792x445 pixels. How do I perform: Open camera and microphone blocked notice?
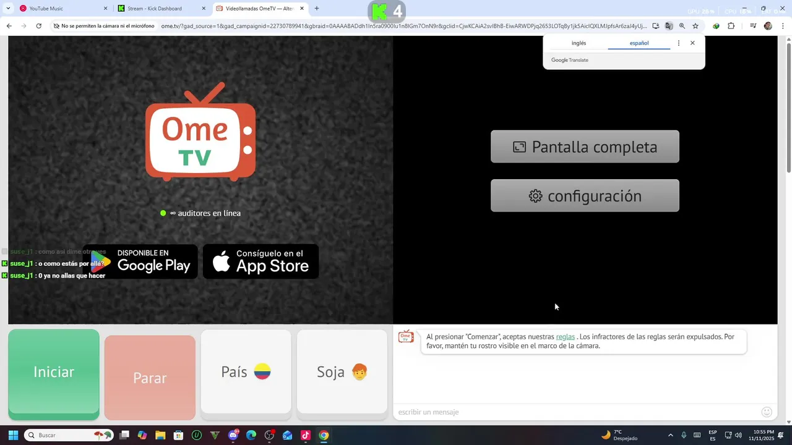[x=104, y=26]
